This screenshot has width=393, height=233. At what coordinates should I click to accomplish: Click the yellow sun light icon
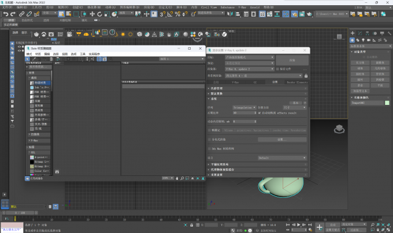coord(123,34)
